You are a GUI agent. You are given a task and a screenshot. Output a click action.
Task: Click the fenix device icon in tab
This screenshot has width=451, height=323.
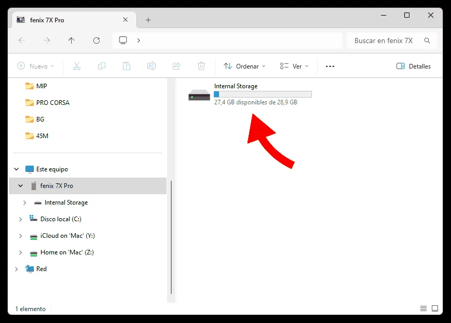click(x=21, y=20)
